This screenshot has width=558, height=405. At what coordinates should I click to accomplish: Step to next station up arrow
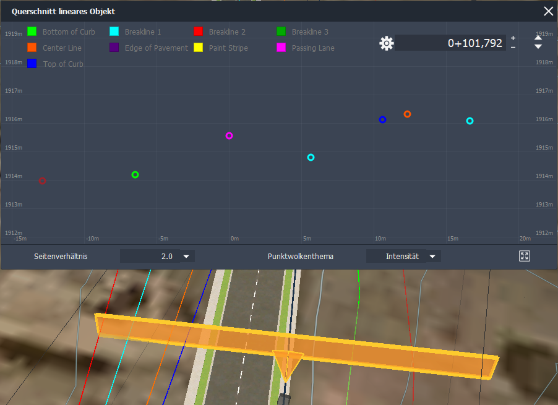538,37
